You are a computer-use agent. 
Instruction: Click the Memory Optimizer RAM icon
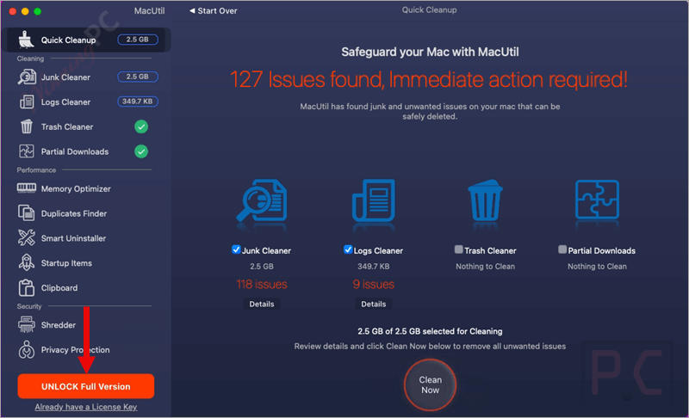click(x=27, y=188)
